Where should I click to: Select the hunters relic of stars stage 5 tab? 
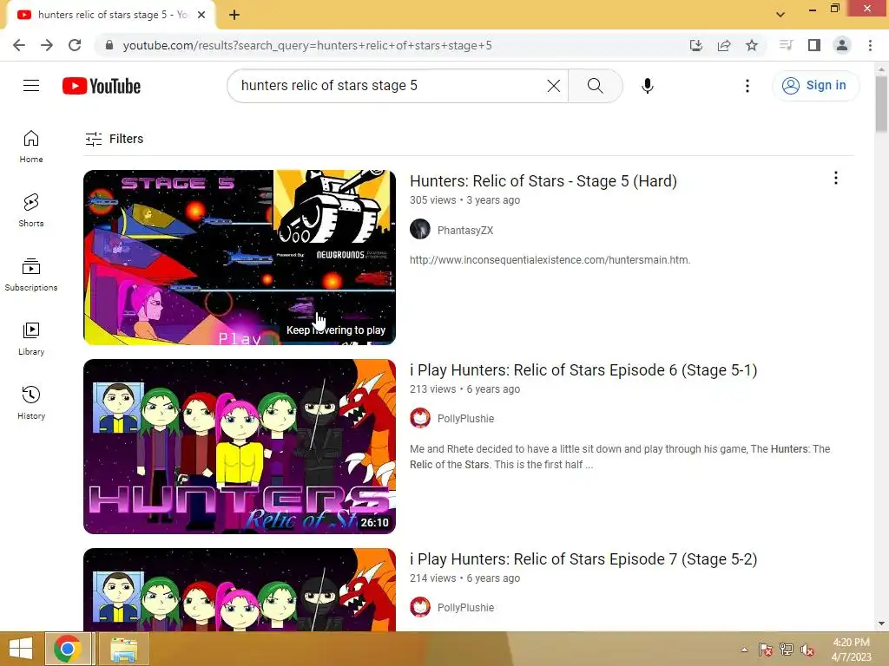(x=111, y=16)
